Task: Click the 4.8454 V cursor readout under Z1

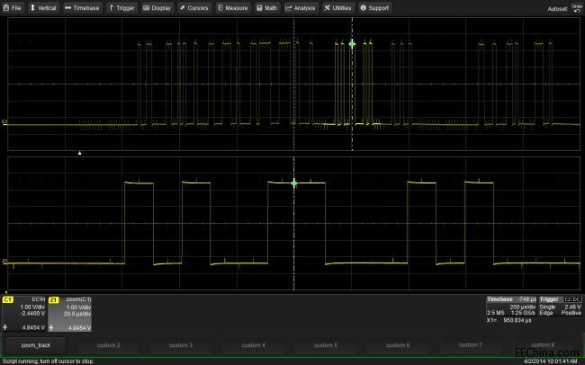Action: pyautogui.click(x=79, y=328)
